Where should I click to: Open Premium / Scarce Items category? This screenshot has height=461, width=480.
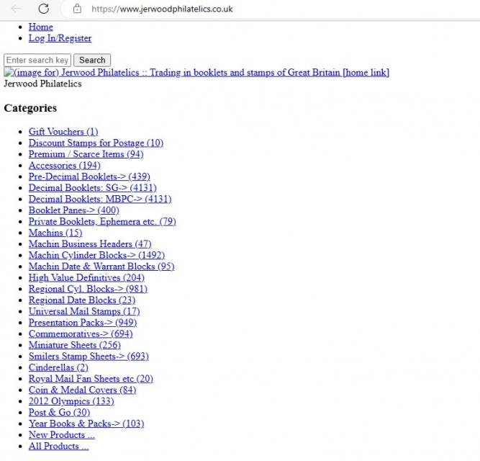tap(86, 154)
